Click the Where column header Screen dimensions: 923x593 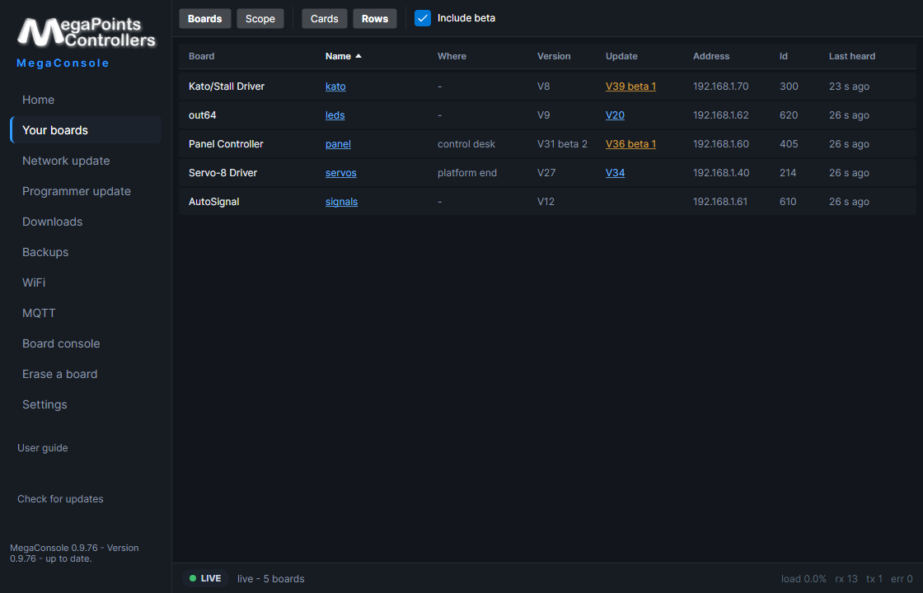452,57
